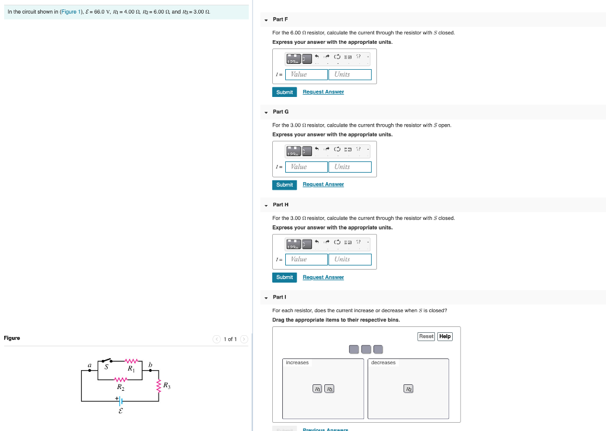Click the redo icon in Part G toolbar
This screenshot has width=606, height=431.
pyautogui.click(x=327, y=150)
